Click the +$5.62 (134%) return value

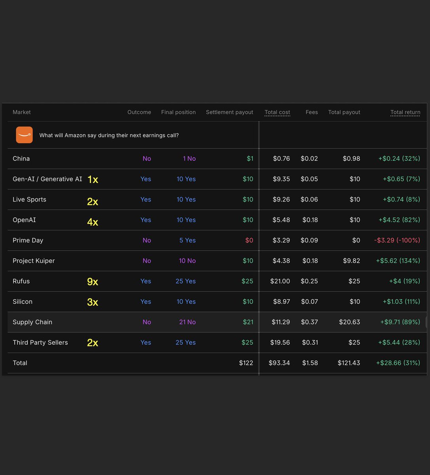(x=398, y=261)
